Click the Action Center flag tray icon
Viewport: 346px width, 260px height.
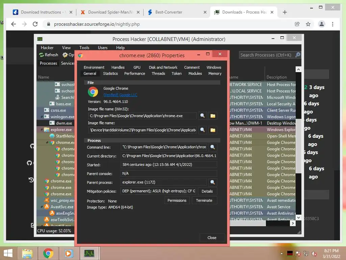tap(298, 254)
